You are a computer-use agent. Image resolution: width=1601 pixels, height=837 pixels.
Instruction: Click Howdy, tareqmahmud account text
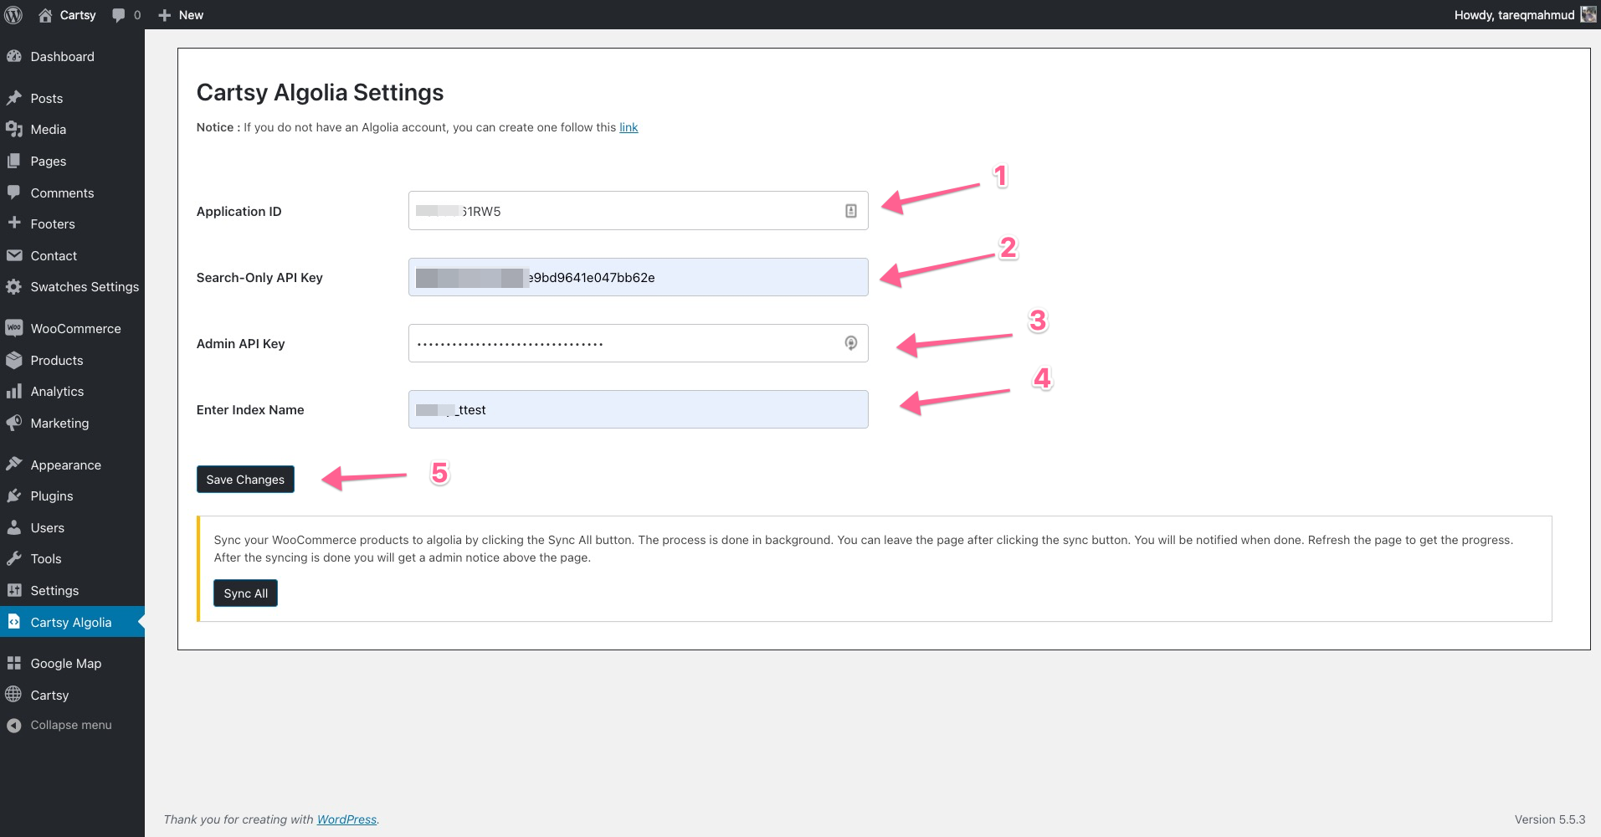click(x=1514, y=15)
